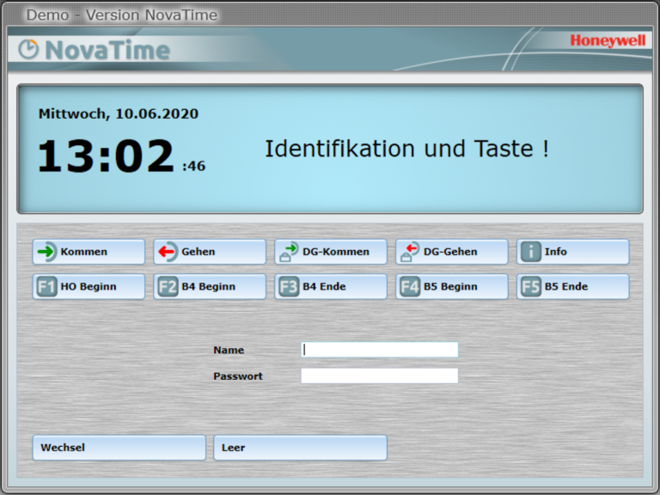Click the DG-Gehen icon with red arrow
This screenshot has width=660, height=495.
coord(410,252)
